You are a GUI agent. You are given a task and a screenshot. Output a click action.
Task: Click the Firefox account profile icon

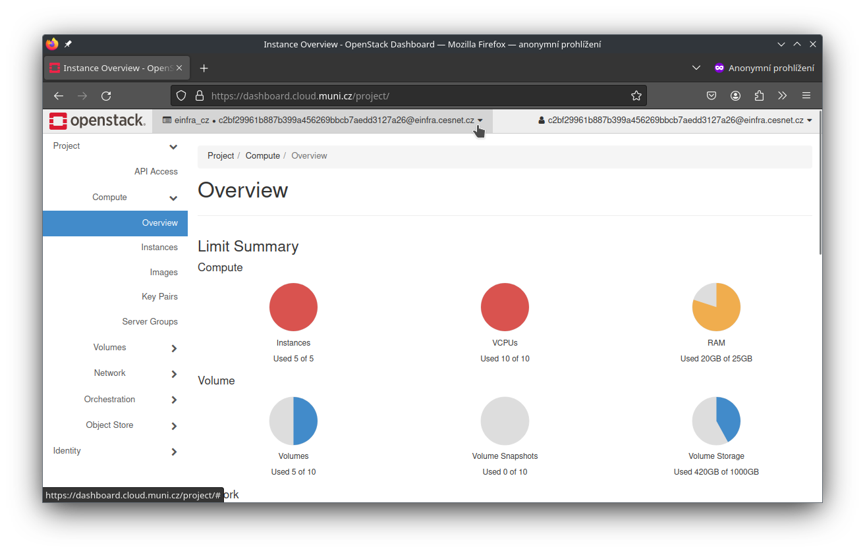click(x=735, y=96)
